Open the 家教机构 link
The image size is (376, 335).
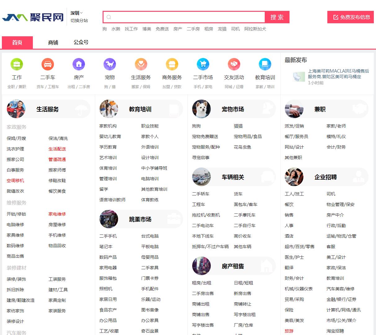108,126
